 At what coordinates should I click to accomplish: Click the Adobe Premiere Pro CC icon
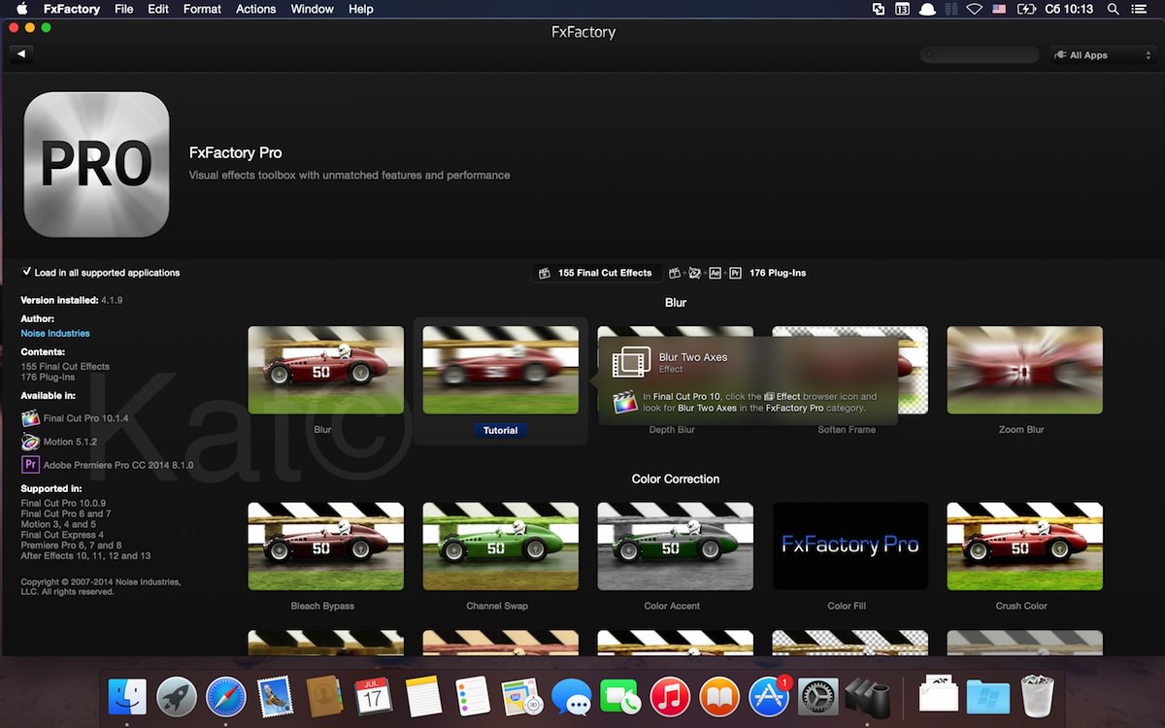click(x=30, y=465)
